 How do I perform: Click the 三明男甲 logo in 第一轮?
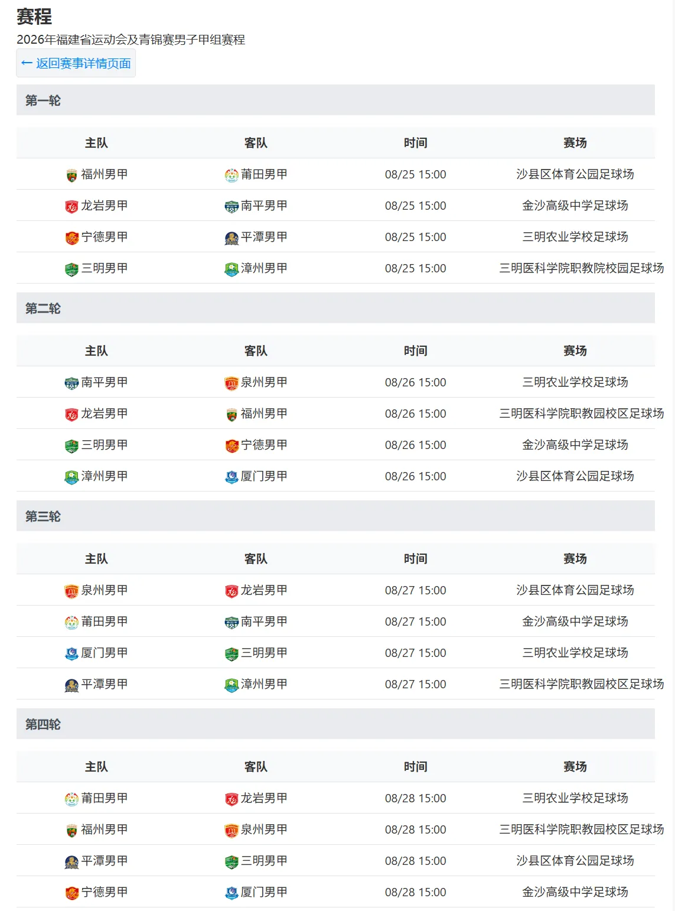click(x=71, y=269)
